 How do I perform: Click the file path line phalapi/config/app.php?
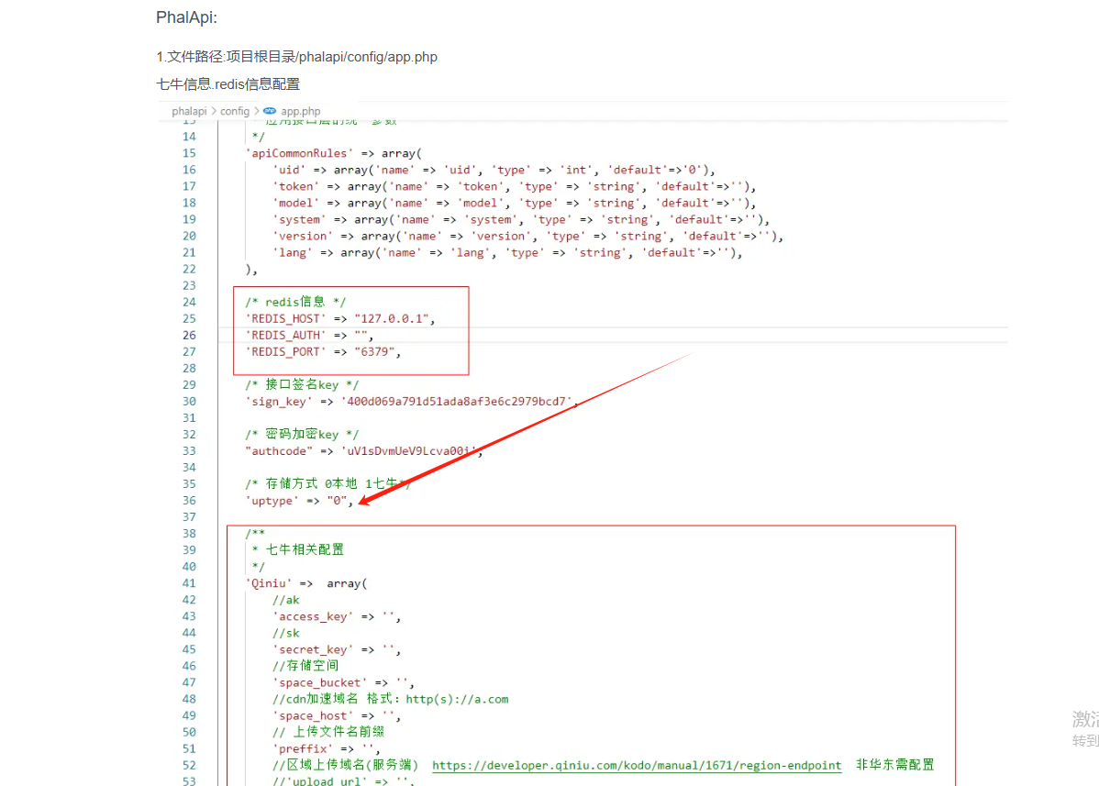(x=296, y=57)
